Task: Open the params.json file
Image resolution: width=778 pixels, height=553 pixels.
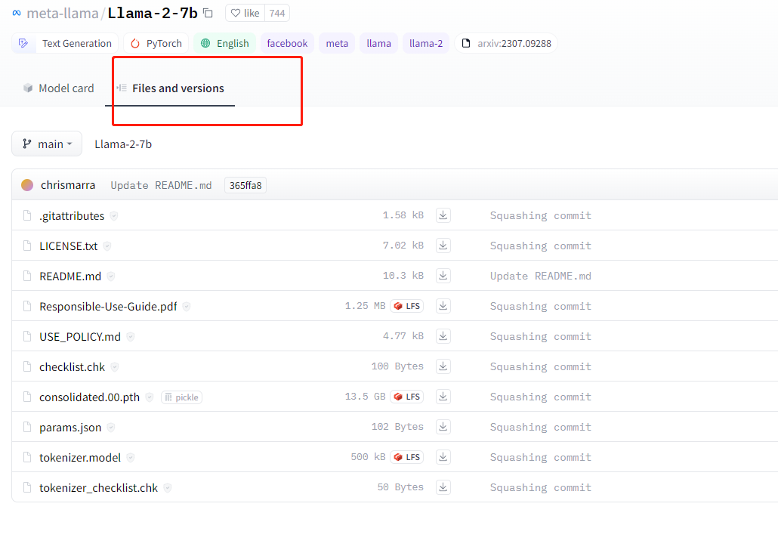Action: click(70, 428)
